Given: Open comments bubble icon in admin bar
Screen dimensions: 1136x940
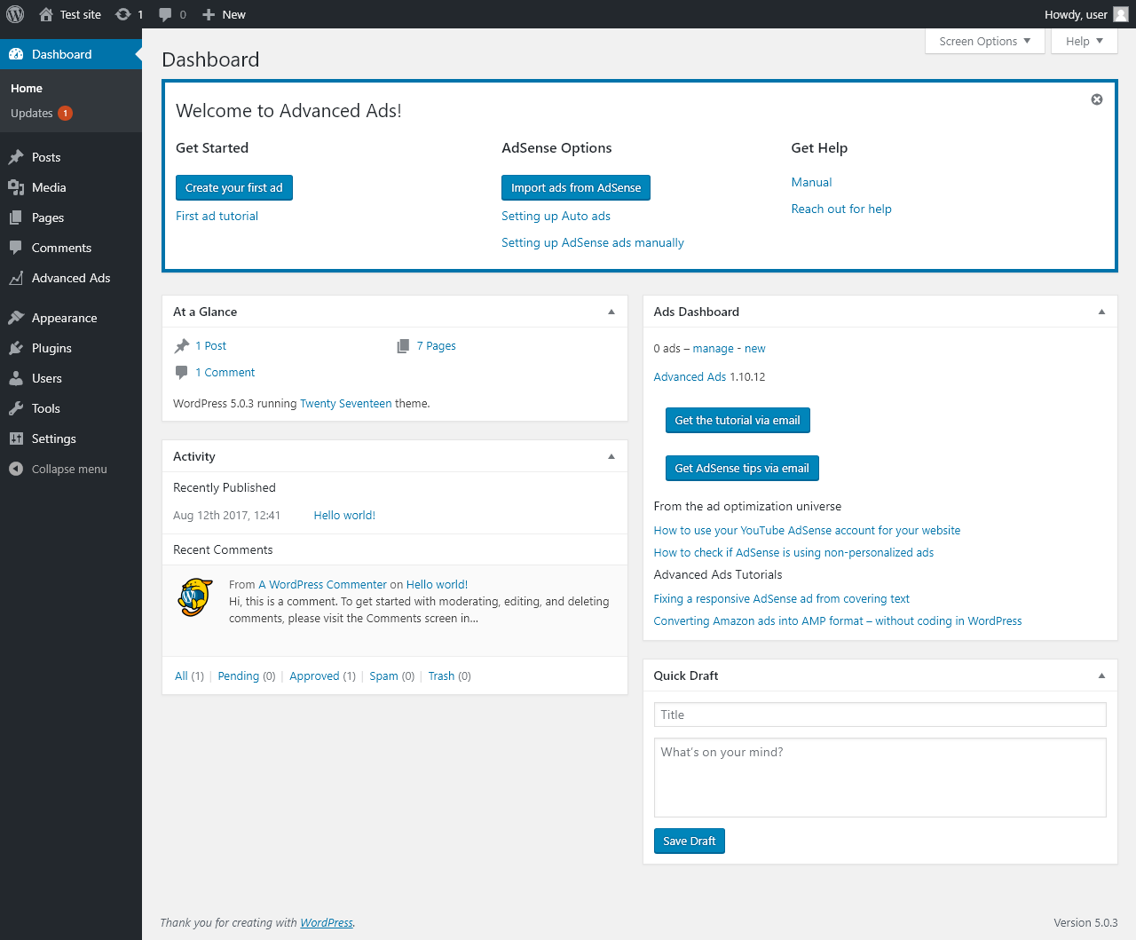Looking at the screenshot, I should (165, 15).
